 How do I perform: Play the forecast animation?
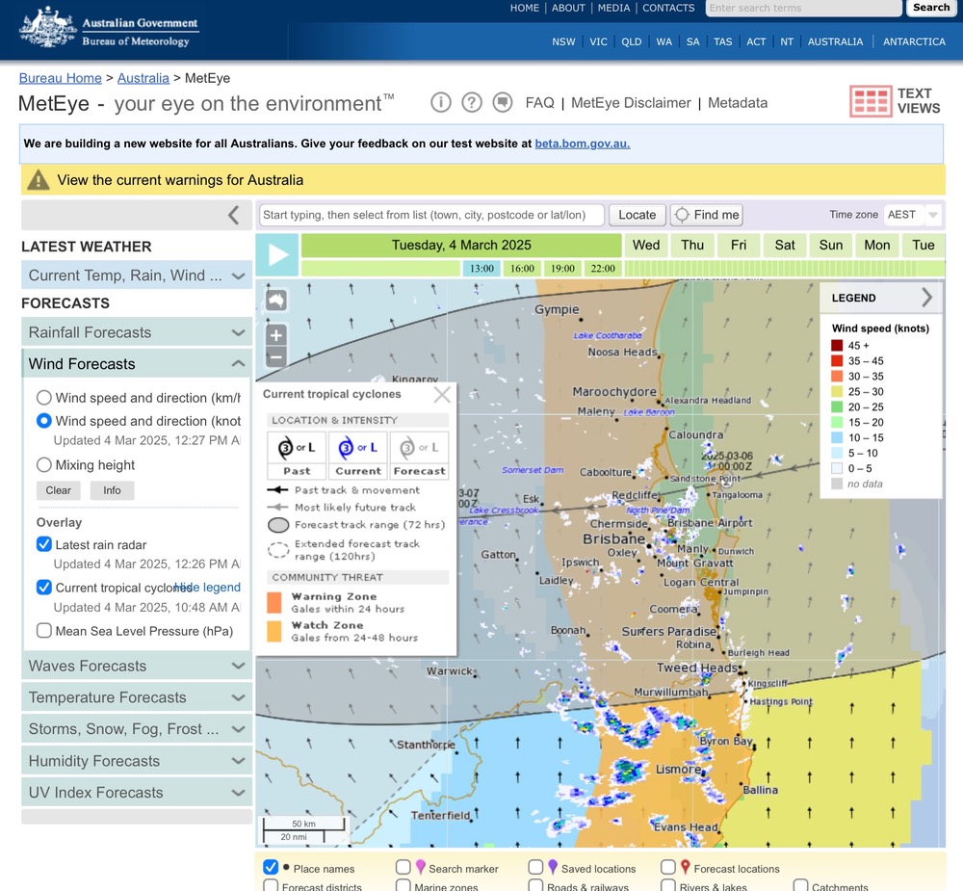click(277, 254)
